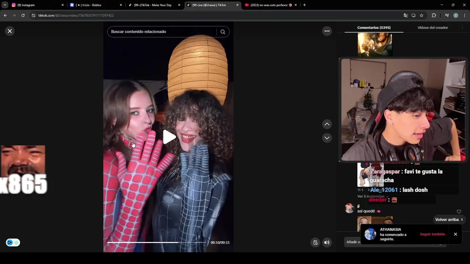The width and height of the screenshot is (470, 264).
Task: Seek on the video progress bar
Action: tap(157, 242)
